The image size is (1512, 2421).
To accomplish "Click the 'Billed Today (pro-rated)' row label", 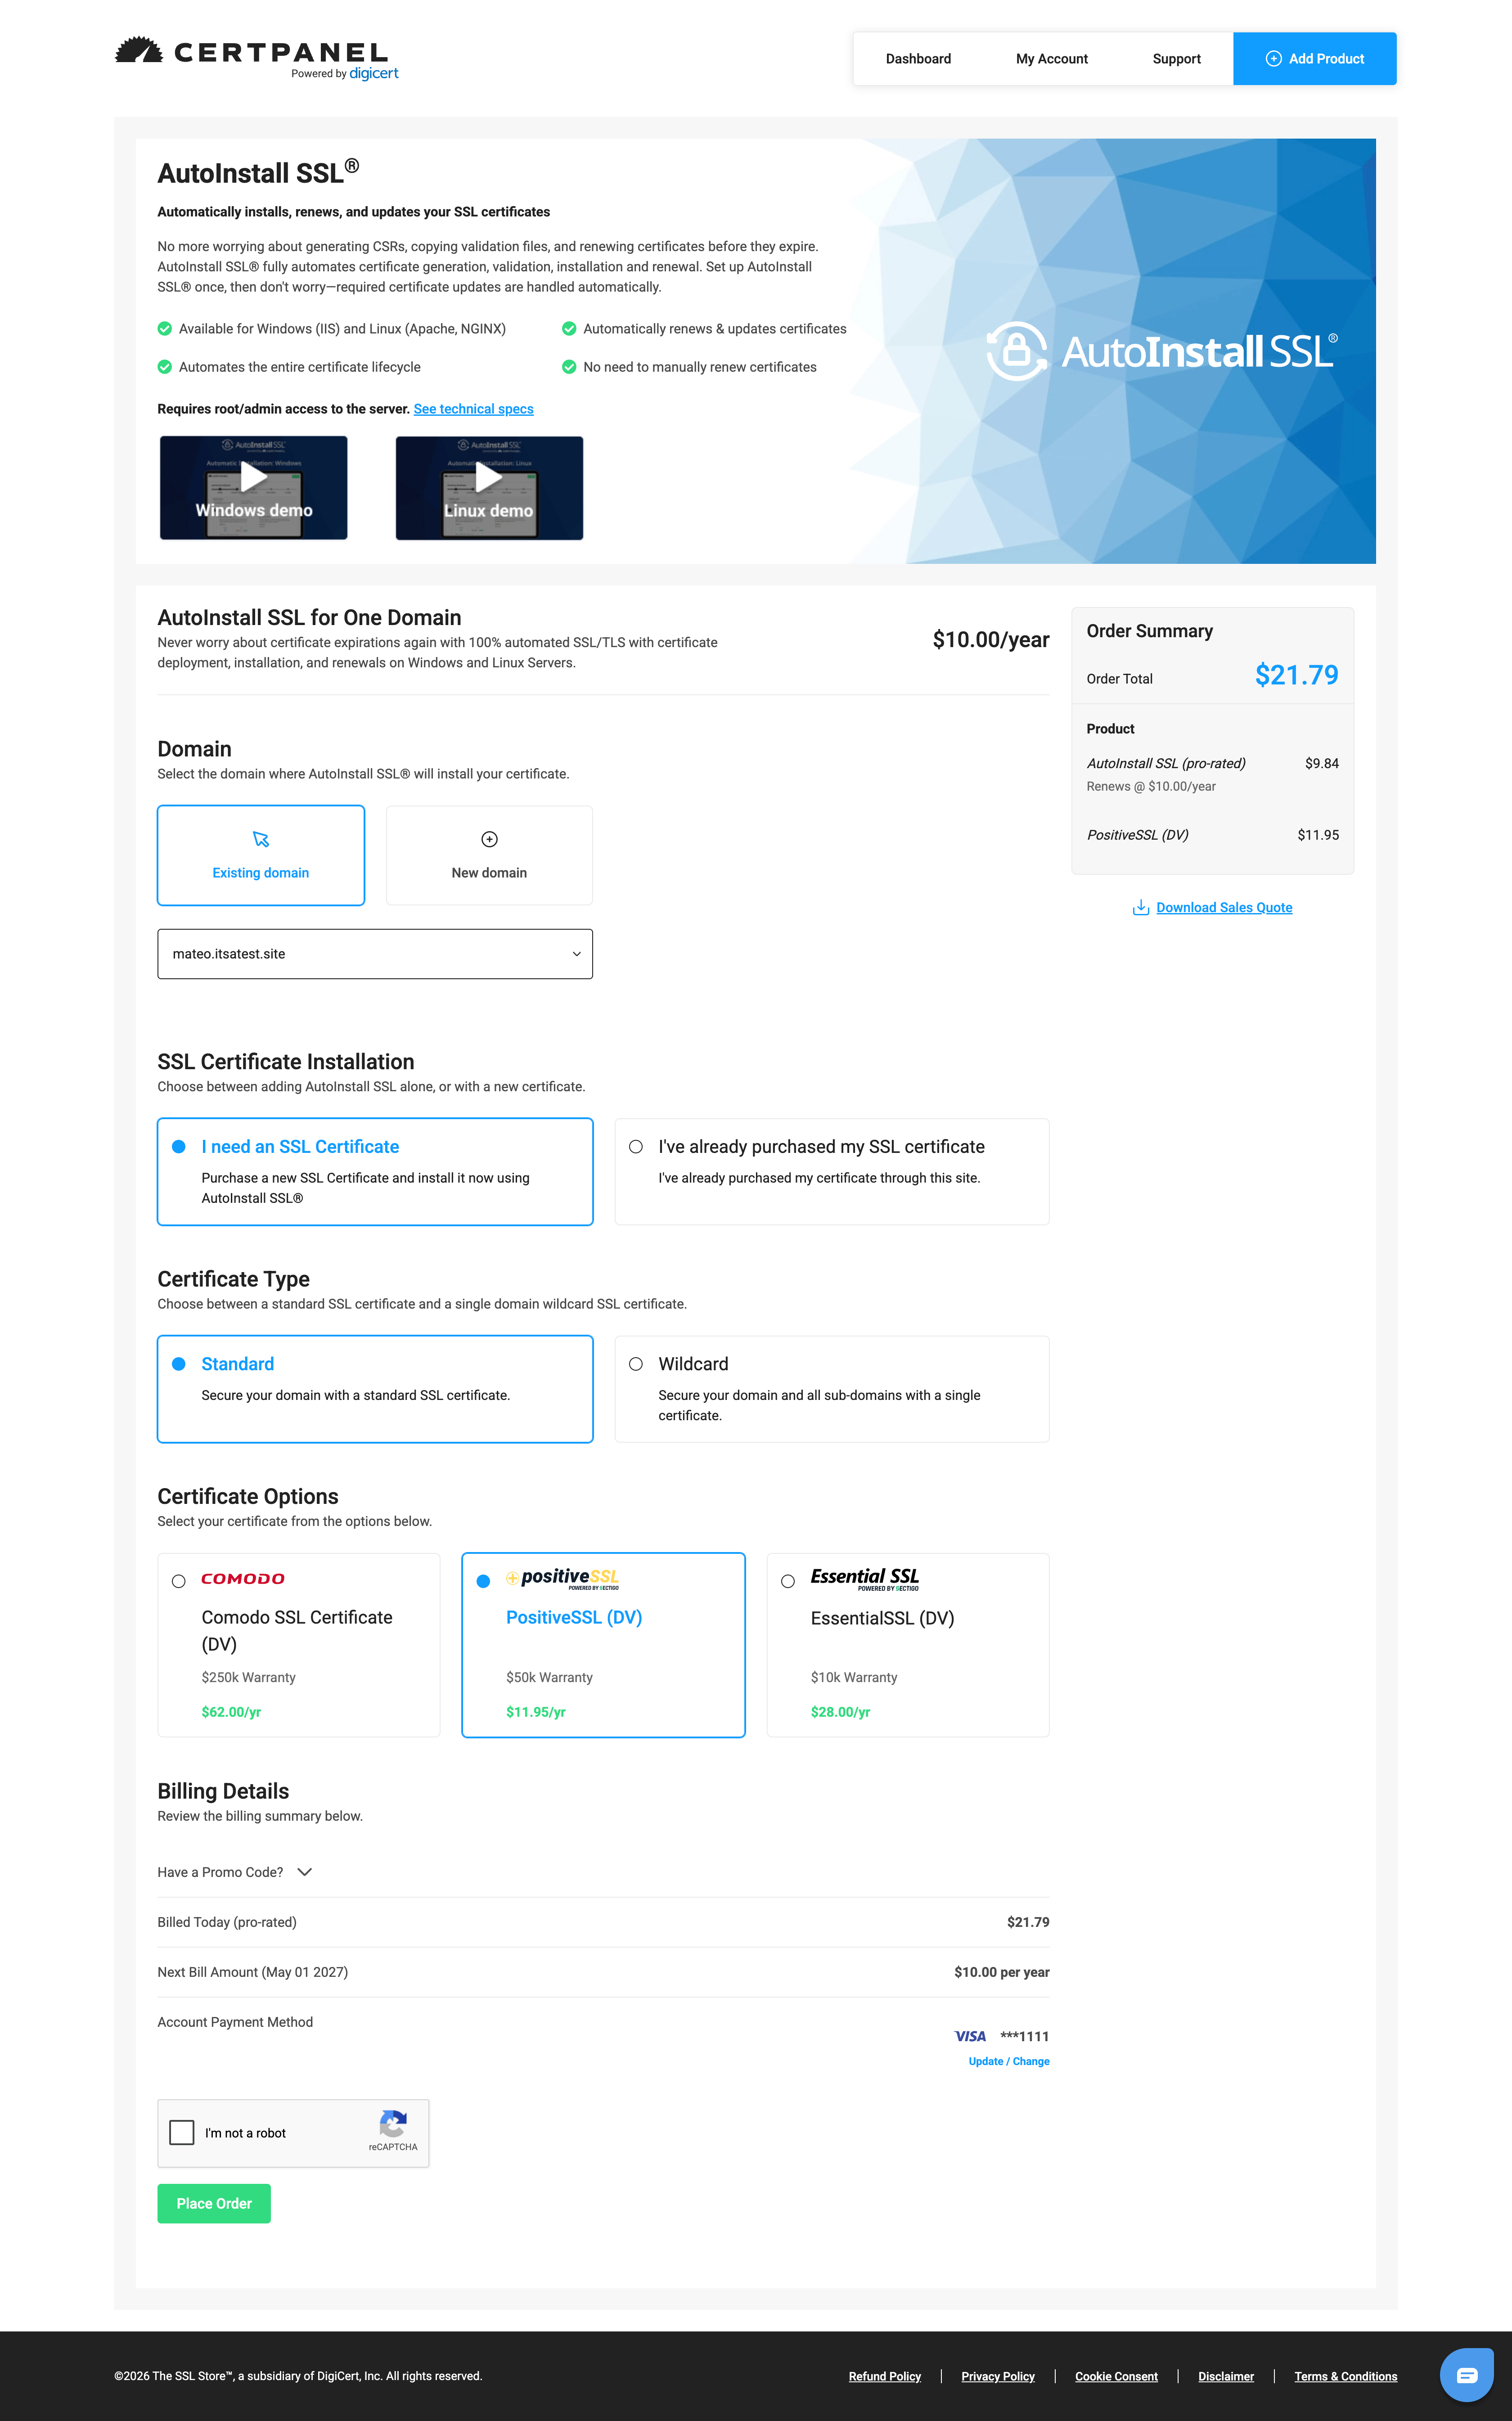I will pos(227,1922).
